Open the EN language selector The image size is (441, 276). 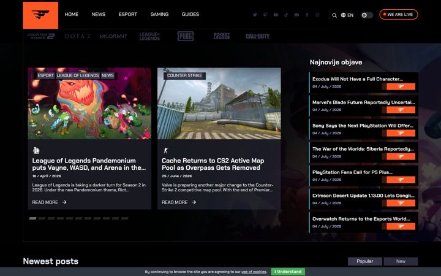coord(347,15)
